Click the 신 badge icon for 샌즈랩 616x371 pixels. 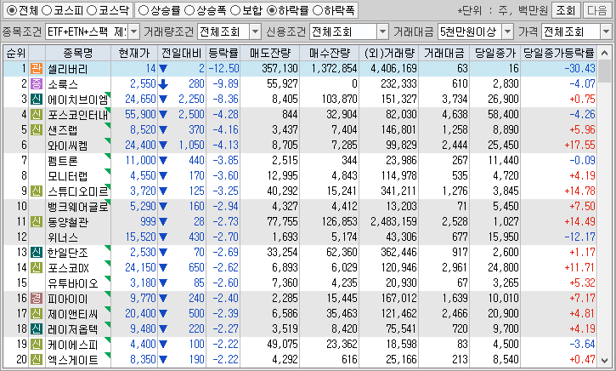point(37,130)
